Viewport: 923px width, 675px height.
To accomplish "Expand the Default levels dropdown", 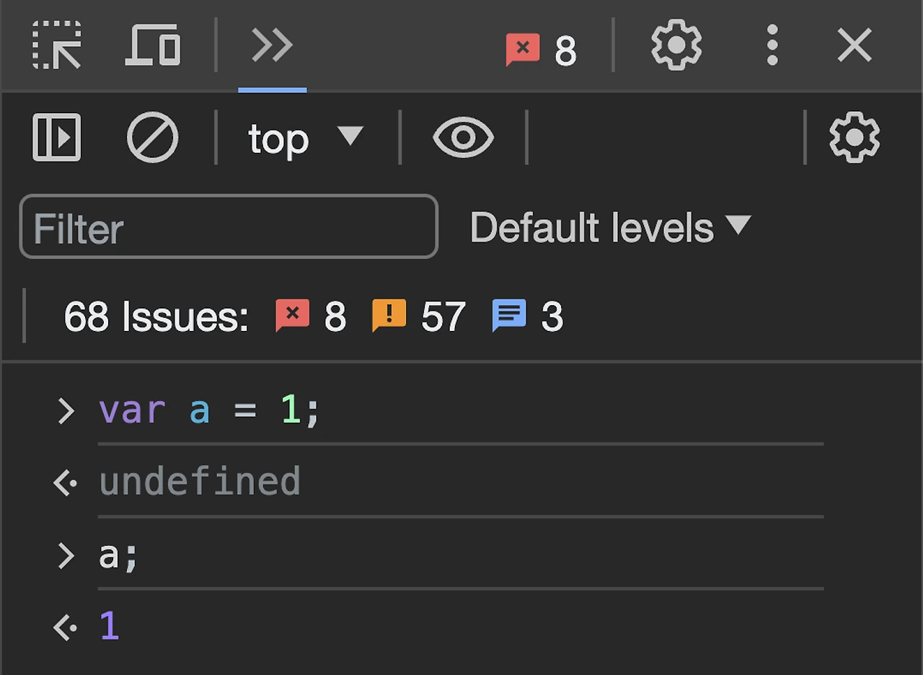I will [x=610, y=227].
